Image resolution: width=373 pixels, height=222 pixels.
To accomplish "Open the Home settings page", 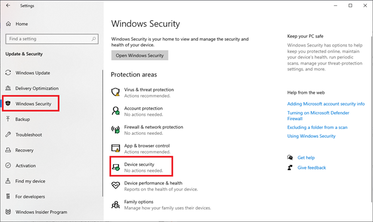I will [x=22, y=24].
